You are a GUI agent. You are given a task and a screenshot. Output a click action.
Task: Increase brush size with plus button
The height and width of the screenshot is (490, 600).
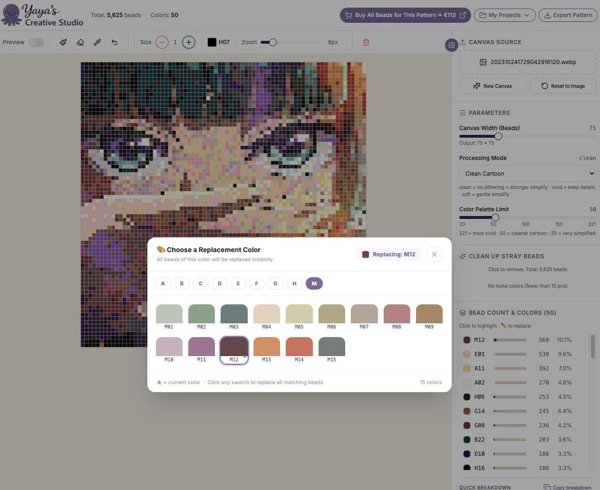189,42
